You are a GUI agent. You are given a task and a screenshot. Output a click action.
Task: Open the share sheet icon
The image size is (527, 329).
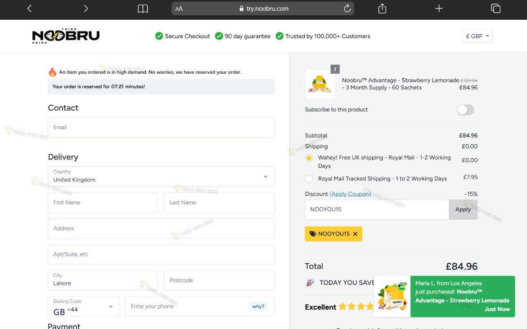pyautogui.click(x=382, y=9)
